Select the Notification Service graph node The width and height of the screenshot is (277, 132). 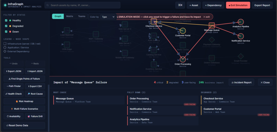click(241, 36)
